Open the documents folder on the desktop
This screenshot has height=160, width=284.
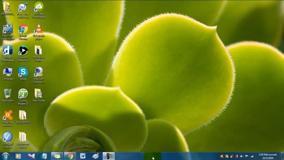pyautogui.click(x=23, y=140)
